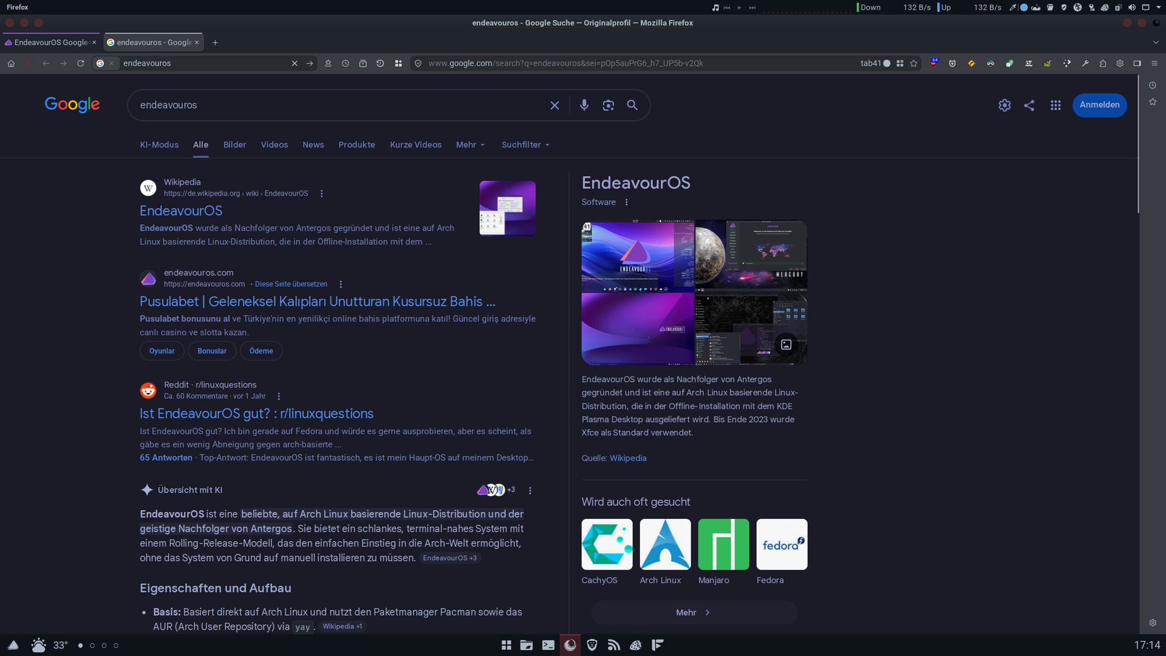Image resolution: width=1166 pixels, height=656 pixels.
Task: Open the RSS reader from the taskbar
Action: (614, 645)
